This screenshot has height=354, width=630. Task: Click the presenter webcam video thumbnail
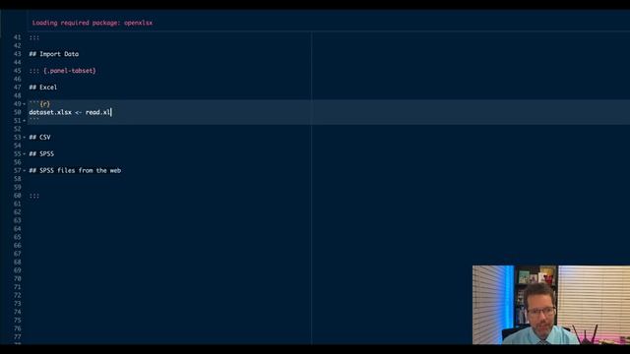tap(551, 305)
